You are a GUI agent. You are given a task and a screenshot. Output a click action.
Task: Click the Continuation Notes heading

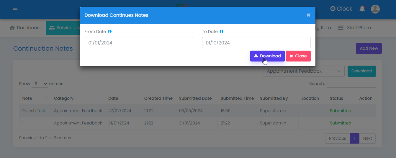pos(43,49)
